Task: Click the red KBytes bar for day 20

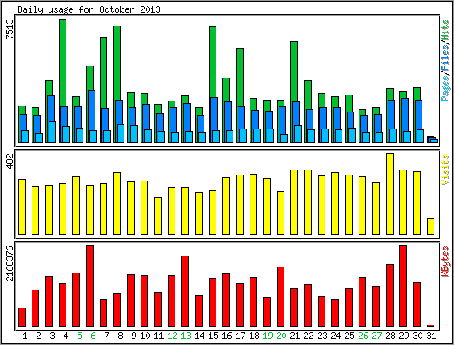Action: click(x=280, y=297)
